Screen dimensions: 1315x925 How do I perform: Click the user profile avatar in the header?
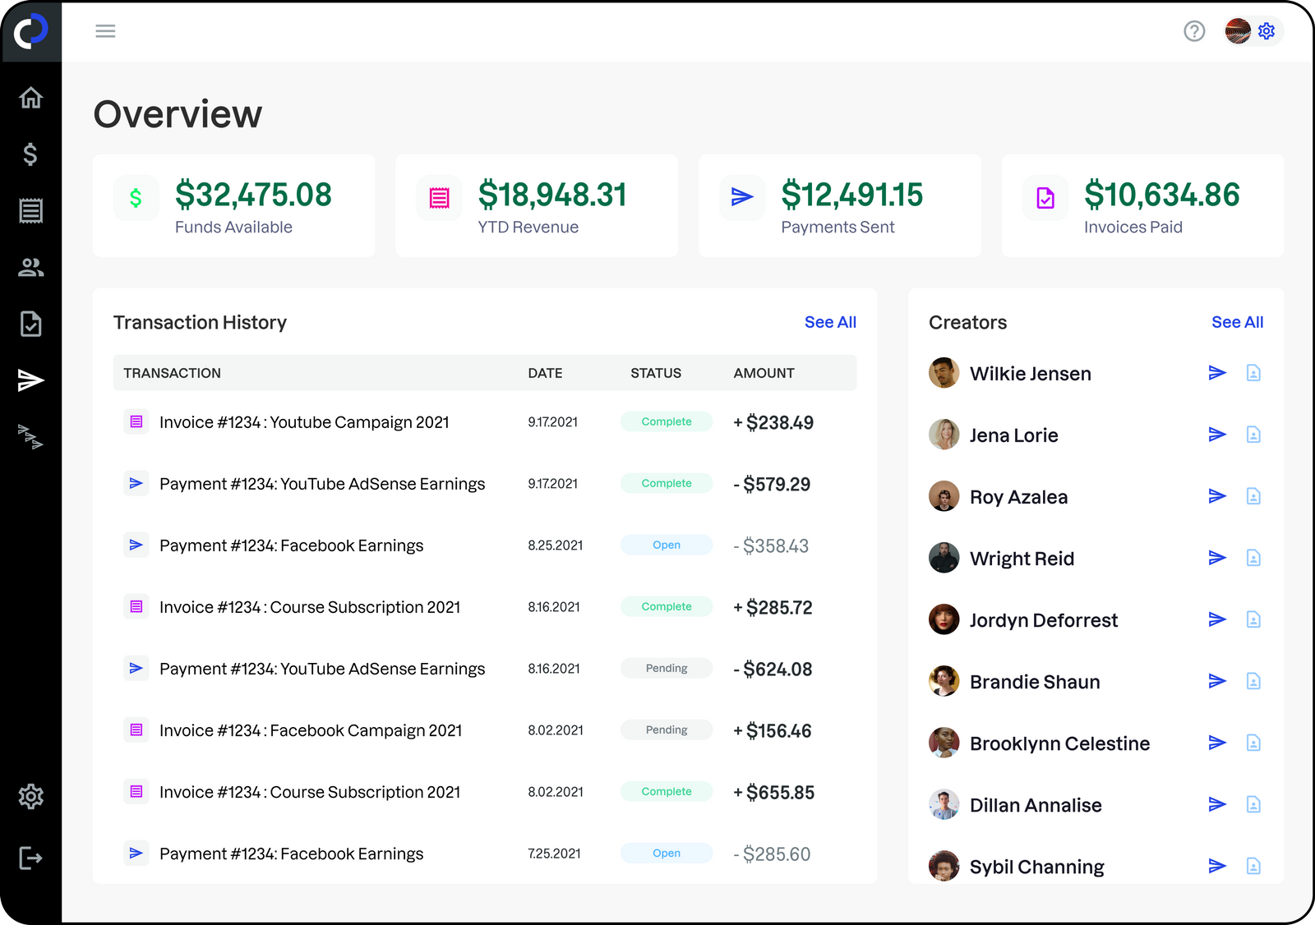1236,31
